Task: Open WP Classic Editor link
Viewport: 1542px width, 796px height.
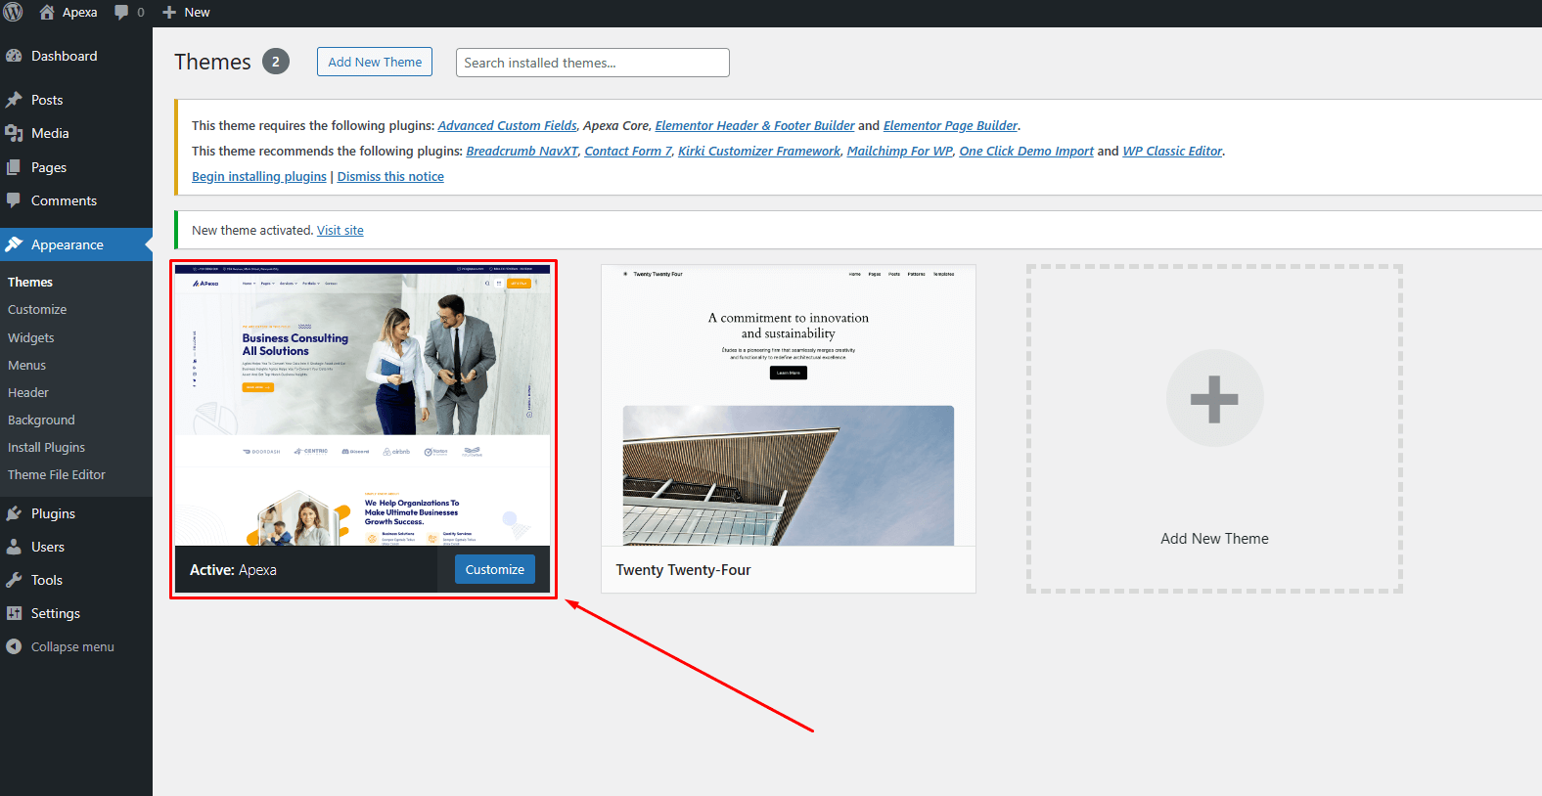Action: [1172, 151]
